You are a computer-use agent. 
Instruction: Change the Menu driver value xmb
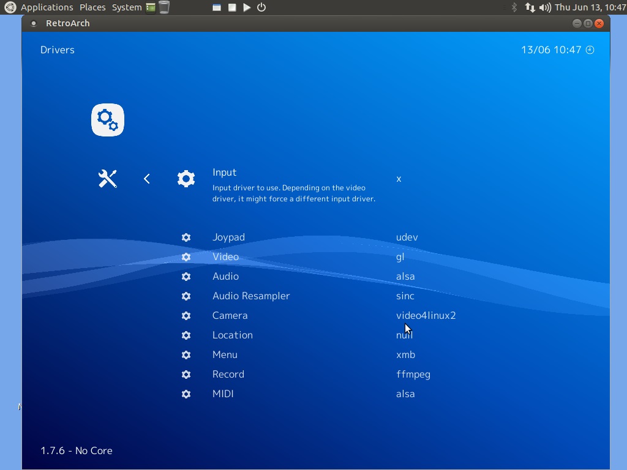tap(405, 355)
